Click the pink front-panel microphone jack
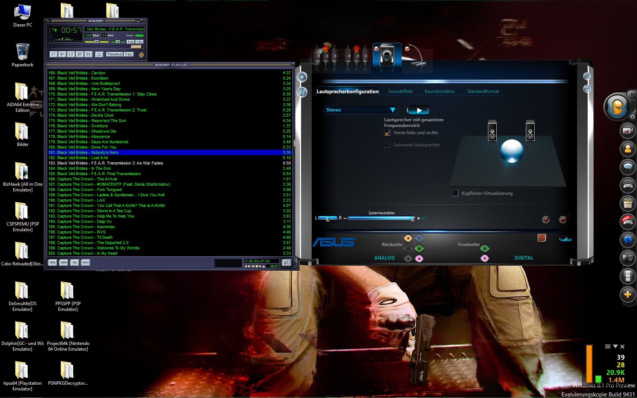637x398 pixels. pos(485,259)
